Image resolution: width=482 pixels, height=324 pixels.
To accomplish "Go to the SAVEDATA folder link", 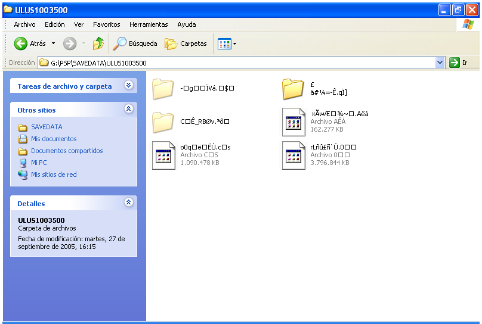I will click(47, 127).
